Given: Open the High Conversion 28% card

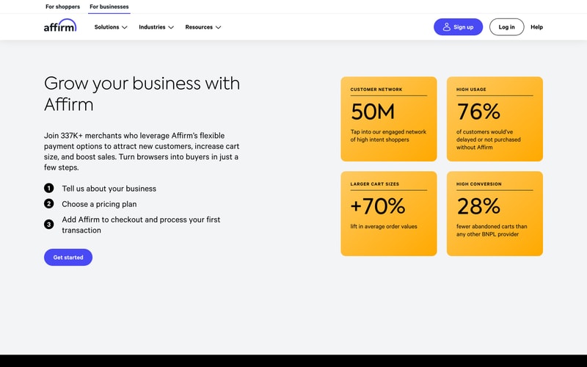Looking at the screenshot, I should (495, 214).
